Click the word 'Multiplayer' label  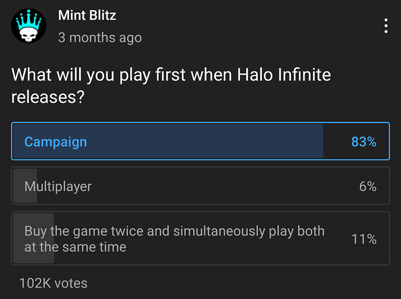click(58, 186)
